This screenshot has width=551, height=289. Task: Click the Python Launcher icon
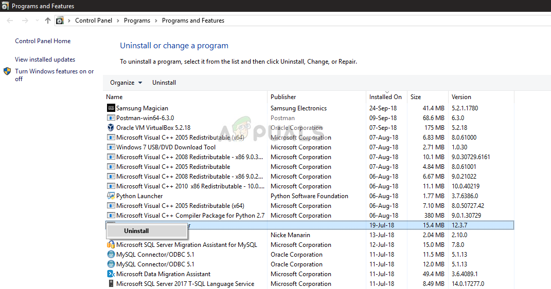tap(111, 196)
